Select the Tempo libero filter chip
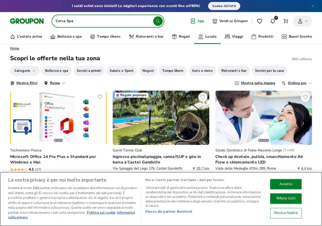 (173, 71)
